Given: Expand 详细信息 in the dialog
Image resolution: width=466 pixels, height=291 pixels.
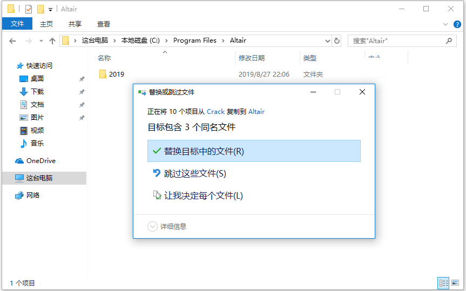Looking at the screenshot, I should (x=167, y=227).
